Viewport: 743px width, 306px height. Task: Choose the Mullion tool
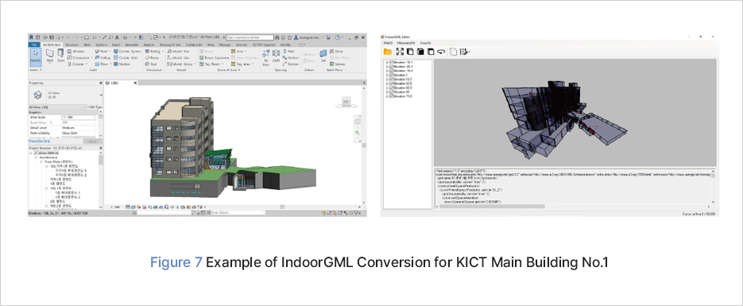tap(122, 64)
